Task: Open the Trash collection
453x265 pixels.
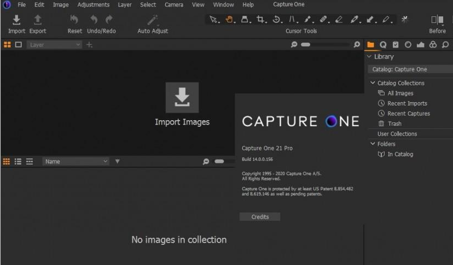Action: (x=394, y=123)
